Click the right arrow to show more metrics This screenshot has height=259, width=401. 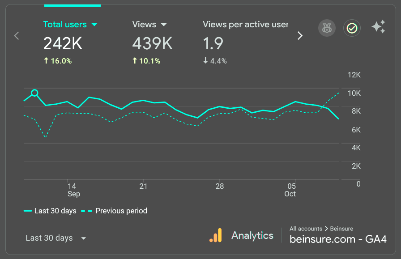tap(300, 35)
